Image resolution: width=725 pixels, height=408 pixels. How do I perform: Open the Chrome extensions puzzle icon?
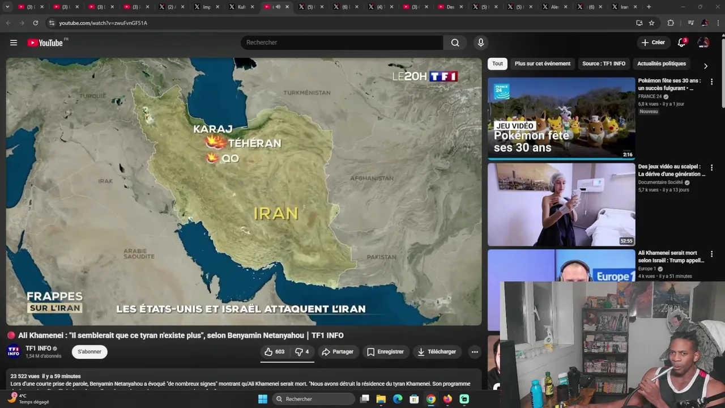tap(671, 23)
